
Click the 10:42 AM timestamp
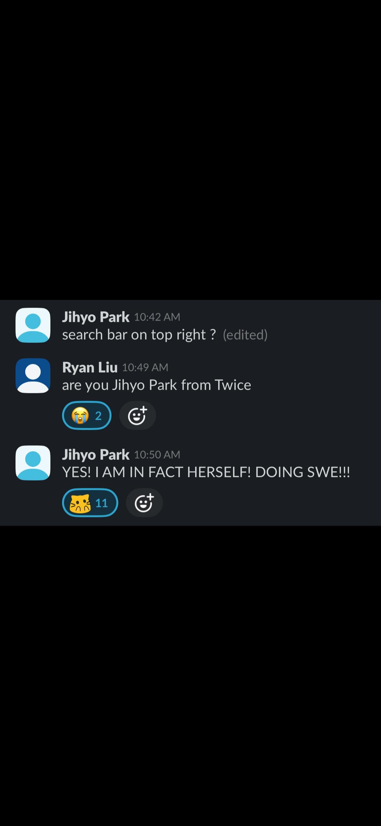point(157,317)
